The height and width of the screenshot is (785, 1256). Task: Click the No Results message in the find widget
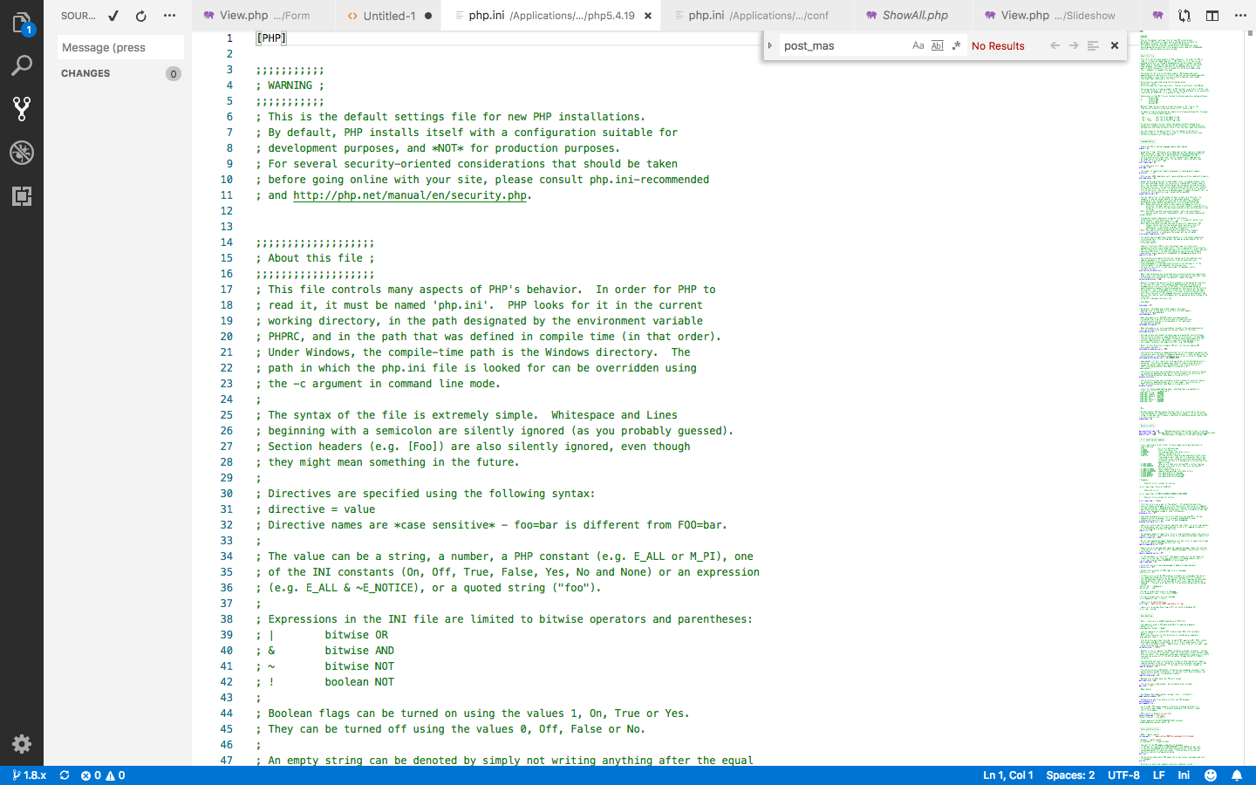click(x=998, y=46)
